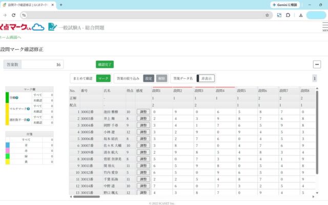Image resolution: width=328 pixels, height=205 pixels.
Task: Click help icon next to 空欄
Action: [x=17, y=98]
